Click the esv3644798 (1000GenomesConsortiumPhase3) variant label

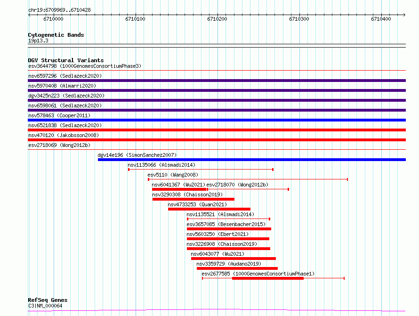coord(85,66)
